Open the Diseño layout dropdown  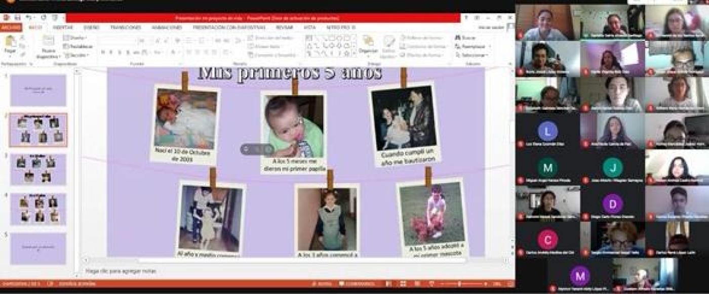tap(75, 38)
